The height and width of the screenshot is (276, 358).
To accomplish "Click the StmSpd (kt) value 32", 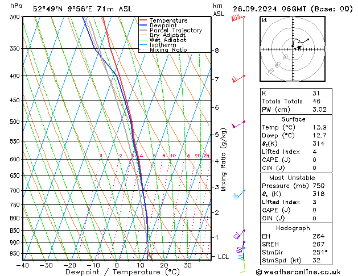I will pyautogui.click(x=316, y=261).
